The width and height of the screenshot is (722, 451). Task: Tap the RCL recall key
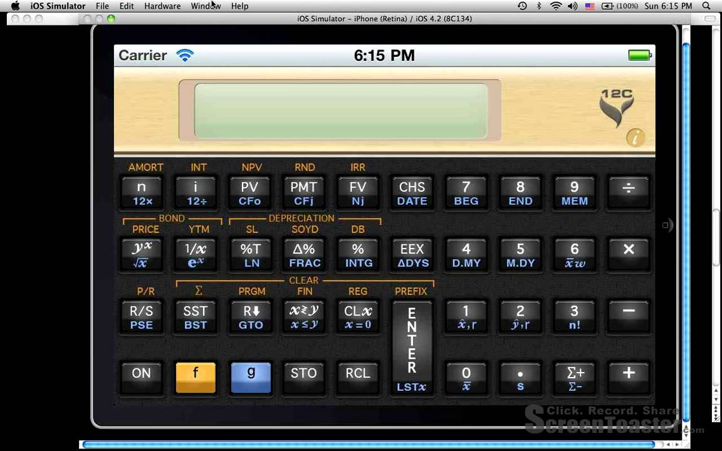coord(358,378)
